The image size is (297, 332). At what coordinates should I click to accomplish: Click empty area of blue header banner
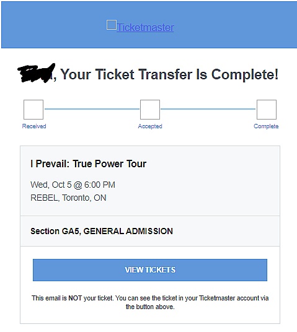click(x=233, y=25)
